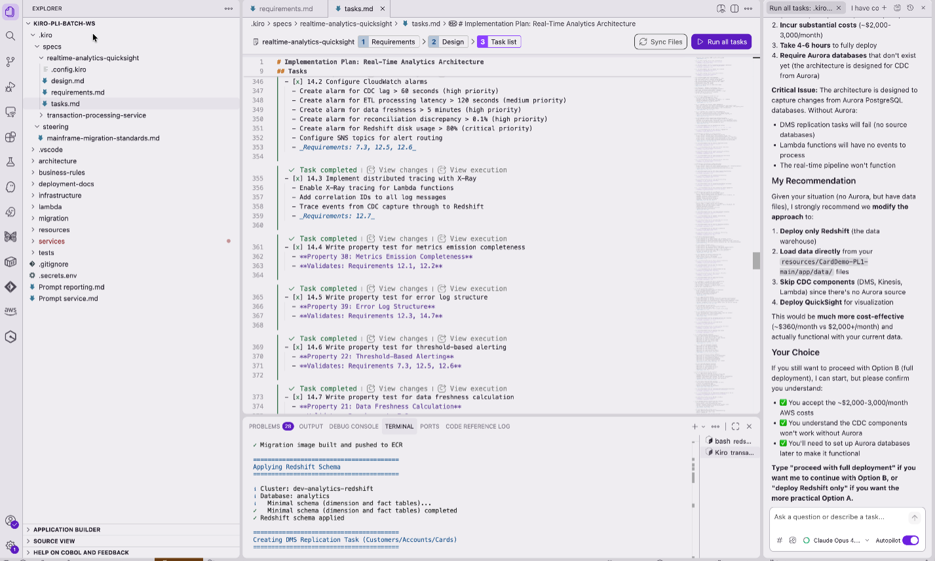Screen dimensions: 935x561
Task: Open the Source Control view
Action: (x=10, y=62)
